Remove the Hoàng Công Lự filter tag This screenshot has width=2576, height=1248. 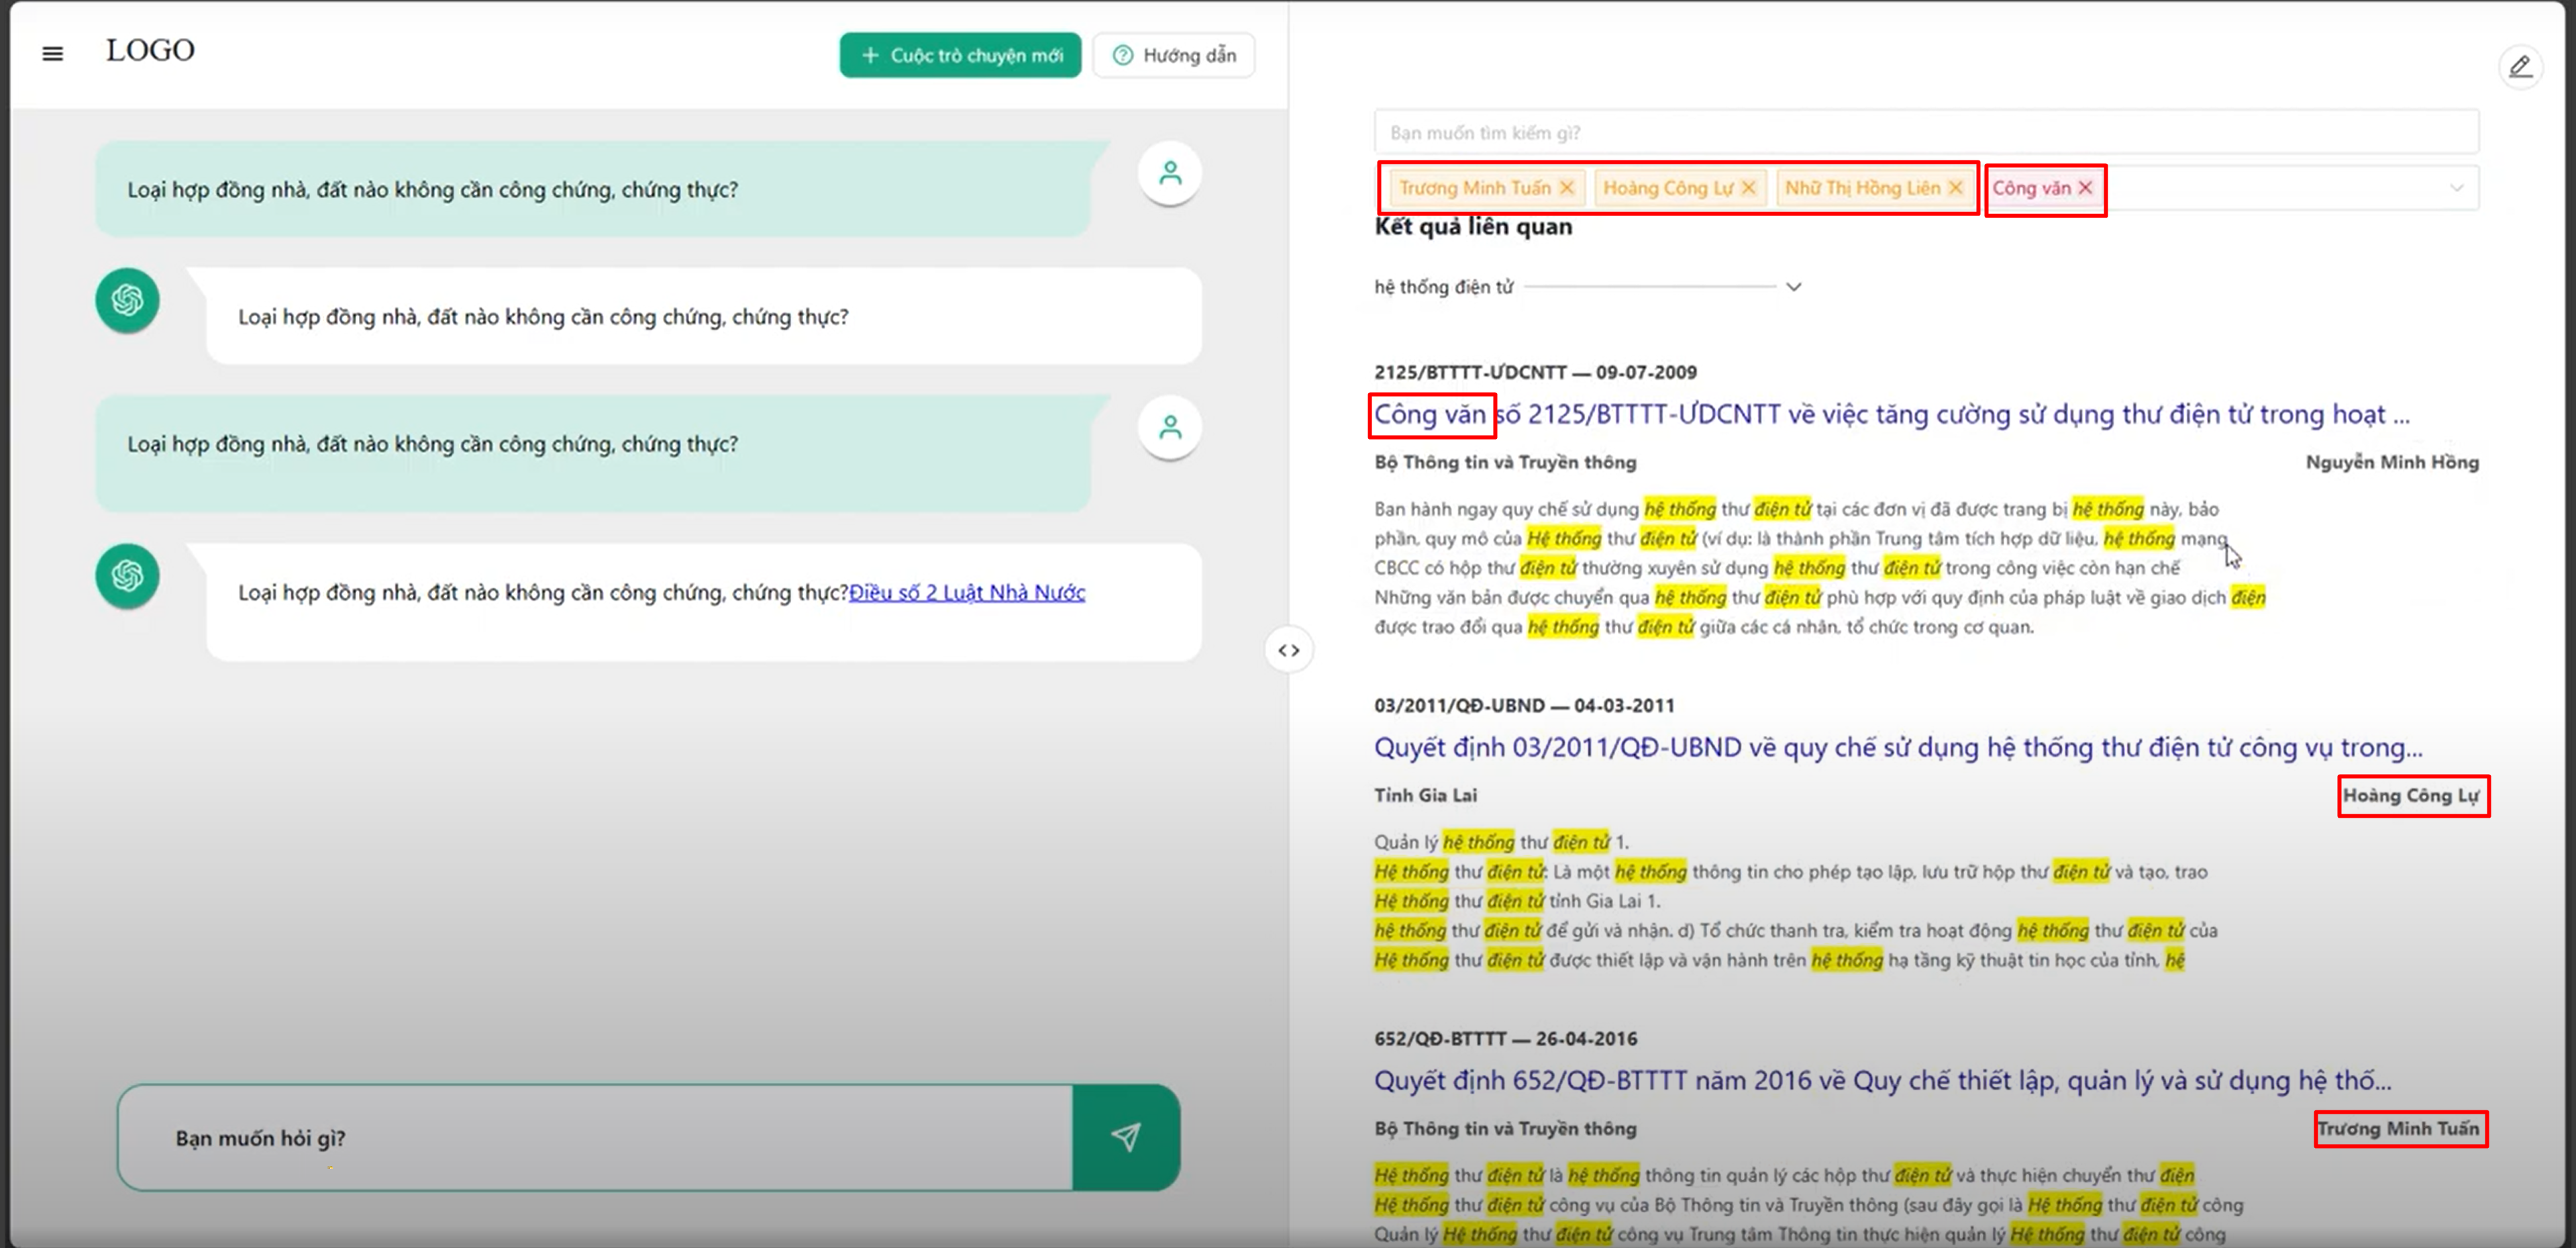coord(1748,188)
